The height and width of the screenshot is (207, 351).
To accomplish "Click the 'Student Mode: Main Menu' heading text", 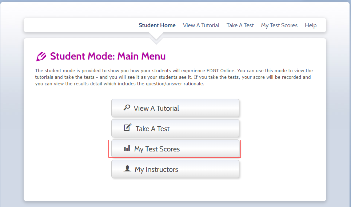I will point(108,56).
